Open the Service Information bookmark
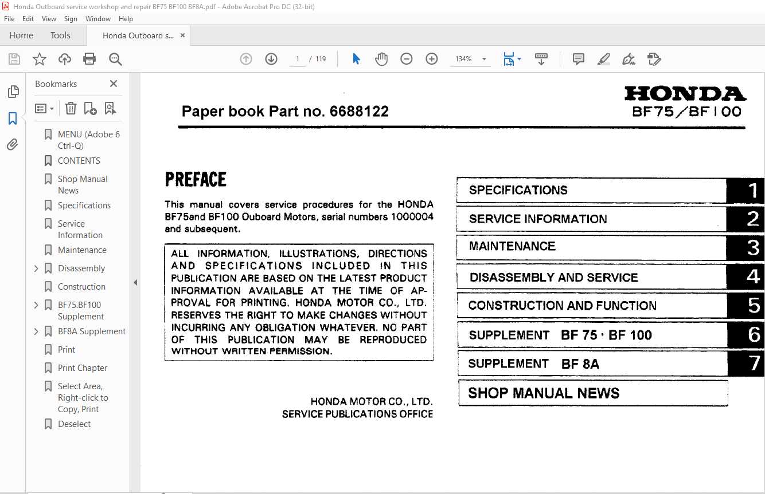This screenshot has width=765, height=494. click(x=80, y=230)
